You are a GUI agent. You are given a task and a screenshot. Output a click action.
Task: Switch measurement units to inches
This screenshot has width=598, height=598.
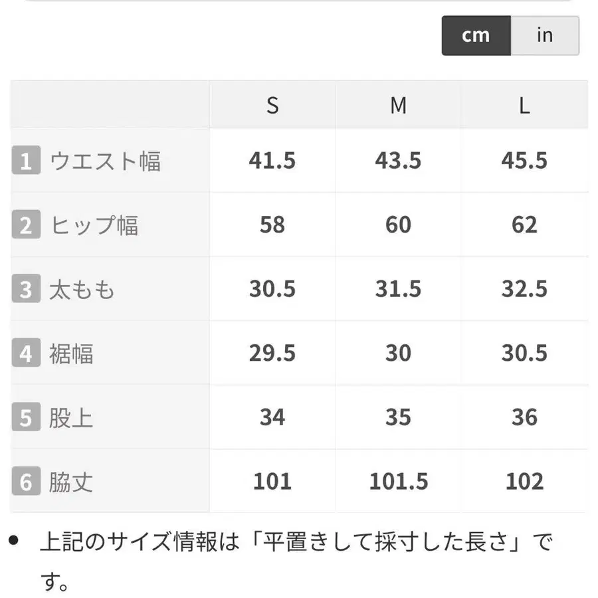[x=545, y=35]
